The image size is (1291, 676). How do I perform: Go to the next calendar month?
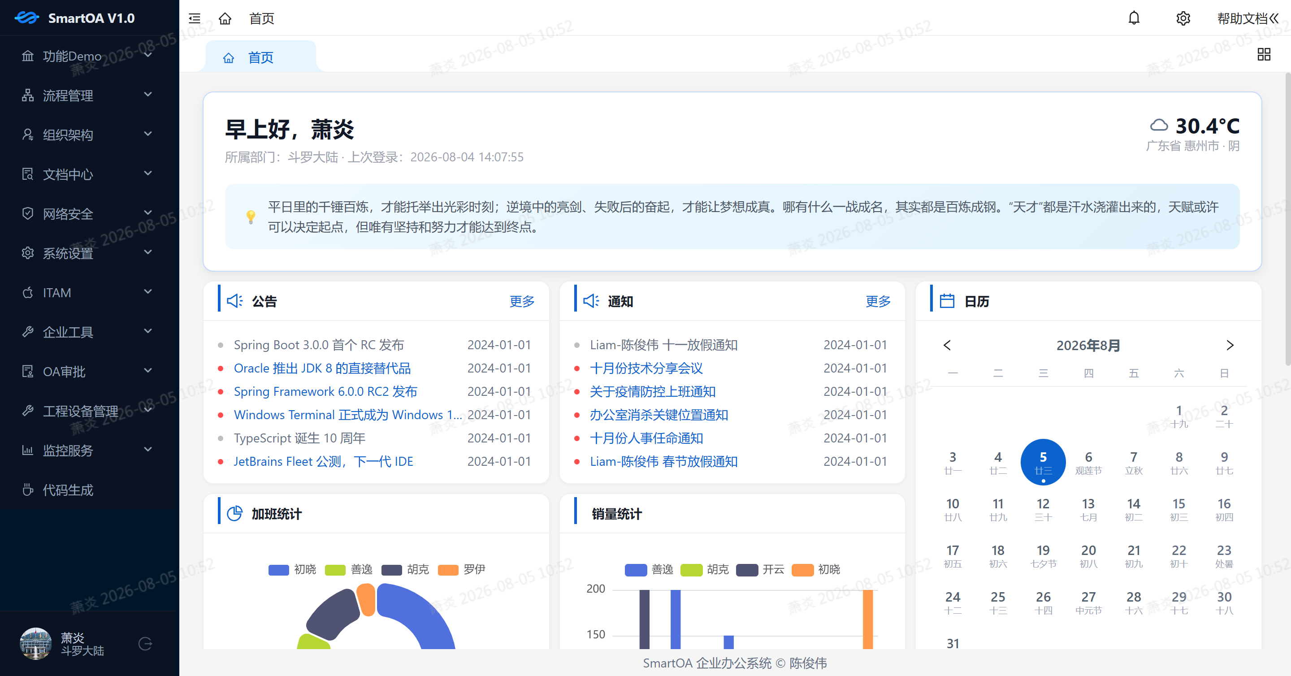[1230, 345]
